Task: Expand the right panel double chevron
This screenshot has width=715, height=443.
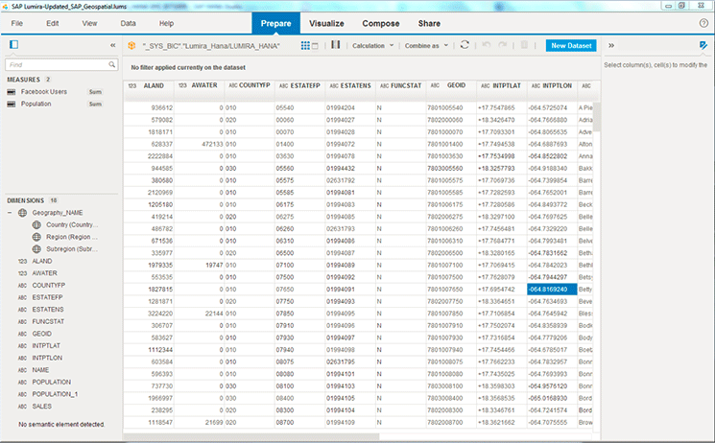Action: [x=611, y=45]
